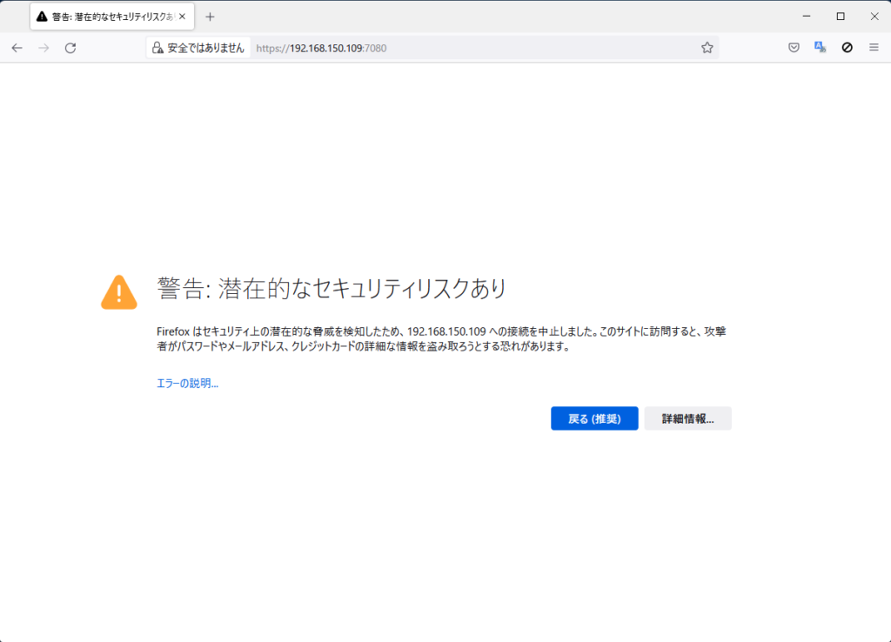Click the blocker extension icon in toolbar

[847, 48]
